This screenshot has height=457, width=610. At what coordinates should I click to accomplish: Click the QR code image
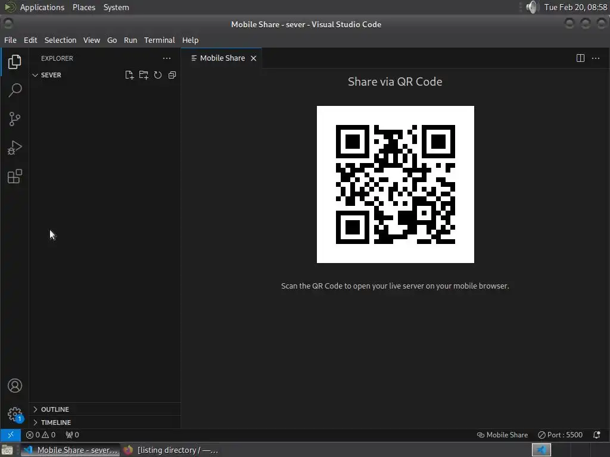[396, 184]
